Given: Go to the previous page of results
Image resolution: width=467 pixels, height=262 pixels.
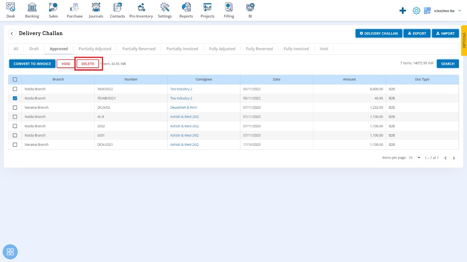Looking at the screenshot, I should [445, 158].
